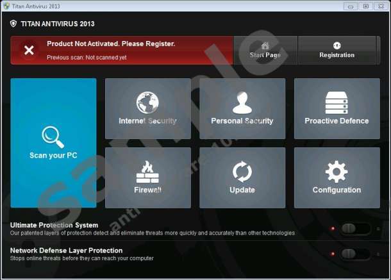Close the Titan Antivirus 2013 window
391x280 pixels.
(x=381, y=6)
